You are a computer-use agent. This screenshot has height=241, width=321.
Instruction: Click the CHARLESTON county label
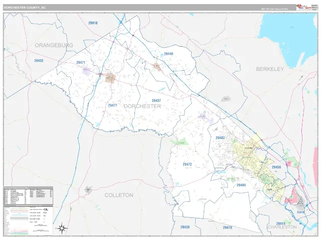coord(282,227)
